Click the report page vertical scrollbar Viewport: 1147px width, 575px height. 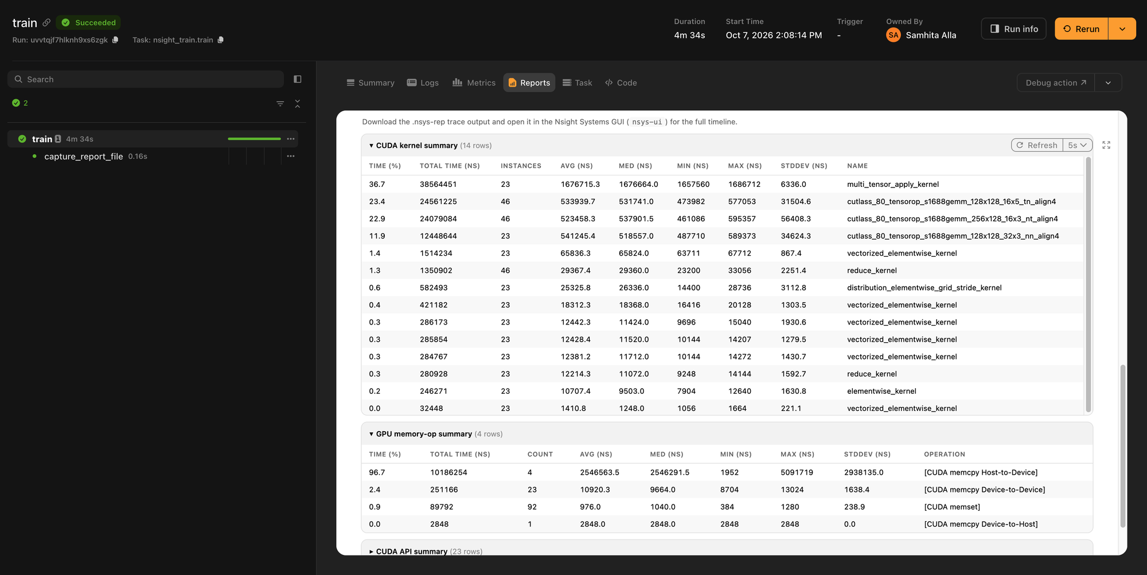[1123, 446]
